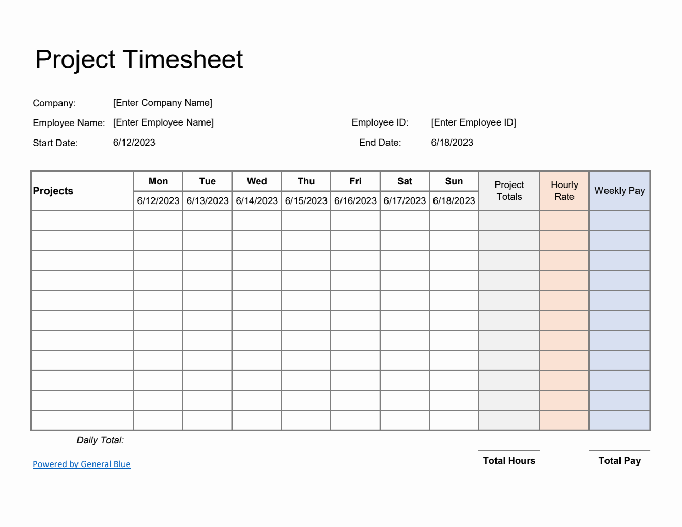
Task: Select the Total Pay label
Action: click(619, 461)
